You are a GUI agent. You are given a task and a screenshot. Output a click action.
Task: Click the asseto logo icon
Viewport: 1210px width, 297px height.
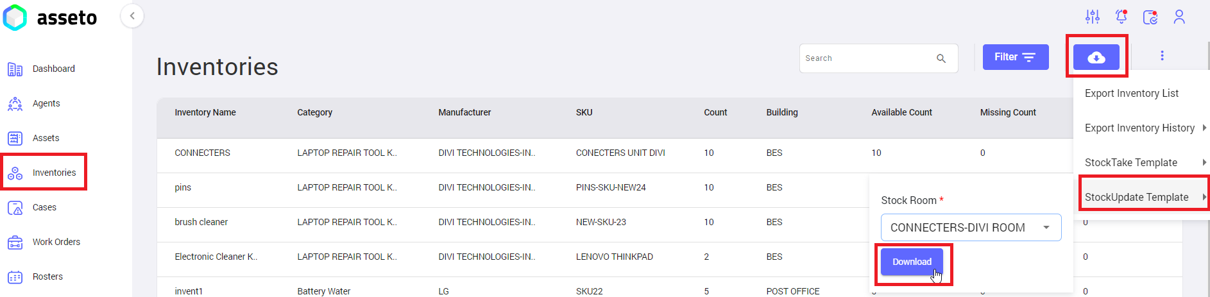15,18
